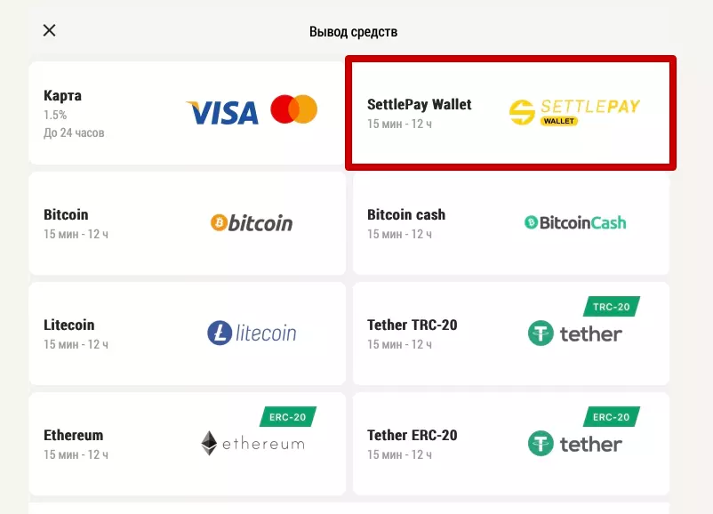Image resolution: width=713 pixels, height=514 pixels.
Task: Click the ERC-20 badge on Ethereum card
Action: (x=288, y=417)
